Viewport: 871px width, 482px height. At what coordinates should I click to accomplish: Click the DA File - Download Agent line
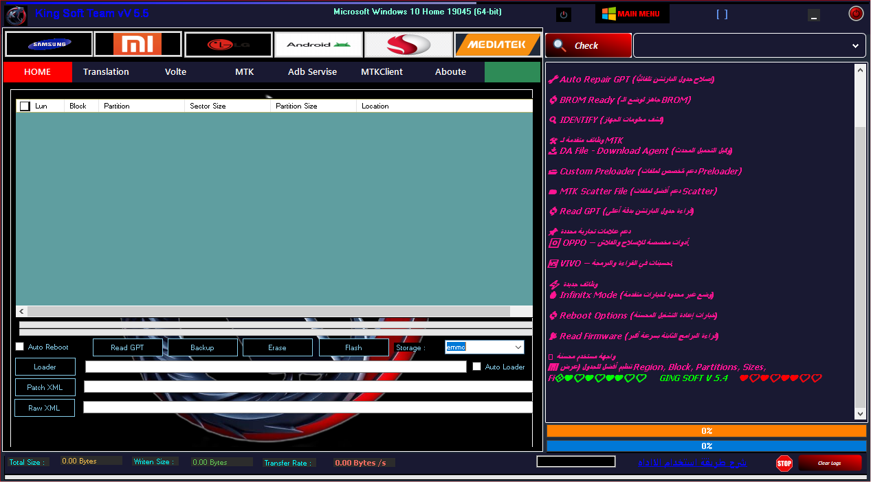point(641,151)
